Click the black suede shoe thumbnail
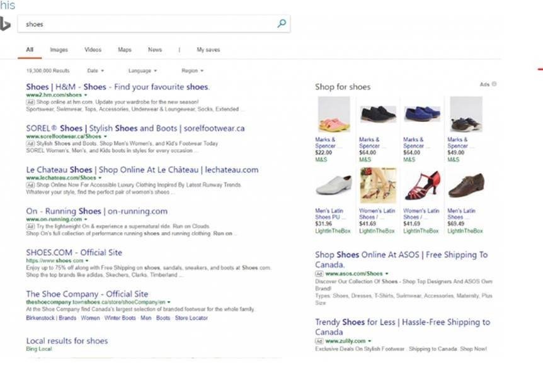The width and height of the screenshot is (543, 366). pos(378,114)
